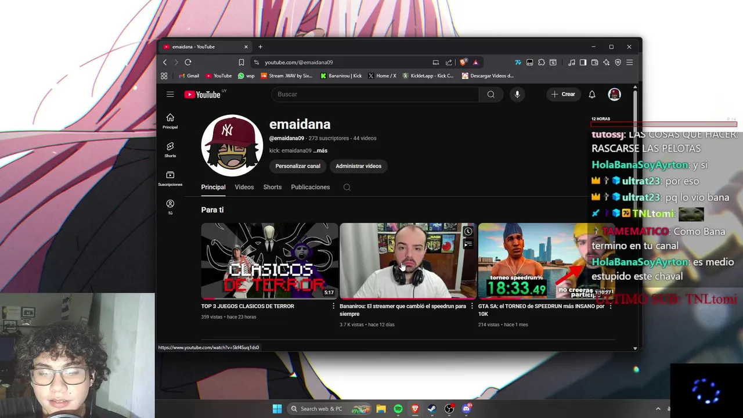Open Spotify from taskbar
Screen dimensions: 743x418
click(x=398, y=409)
